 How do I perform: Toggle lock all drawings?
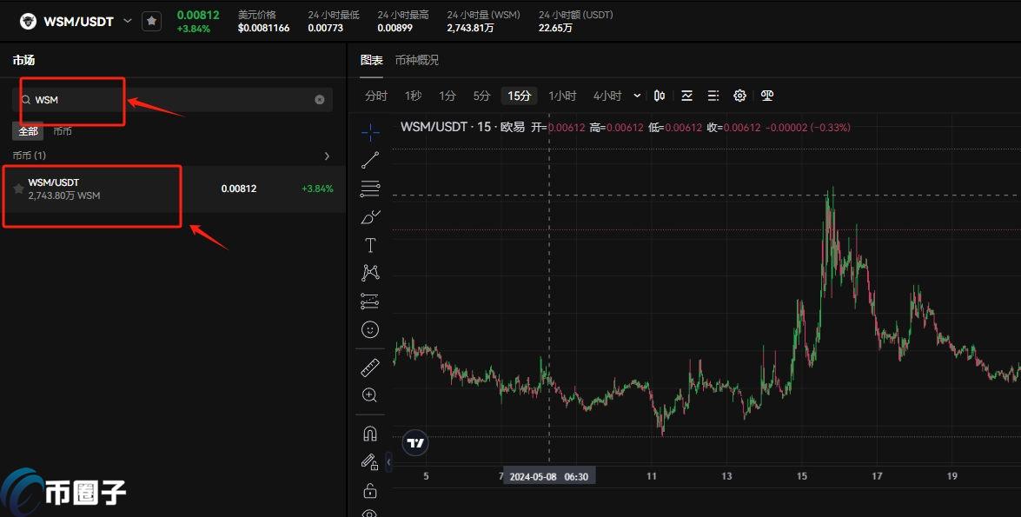[370, 490]
